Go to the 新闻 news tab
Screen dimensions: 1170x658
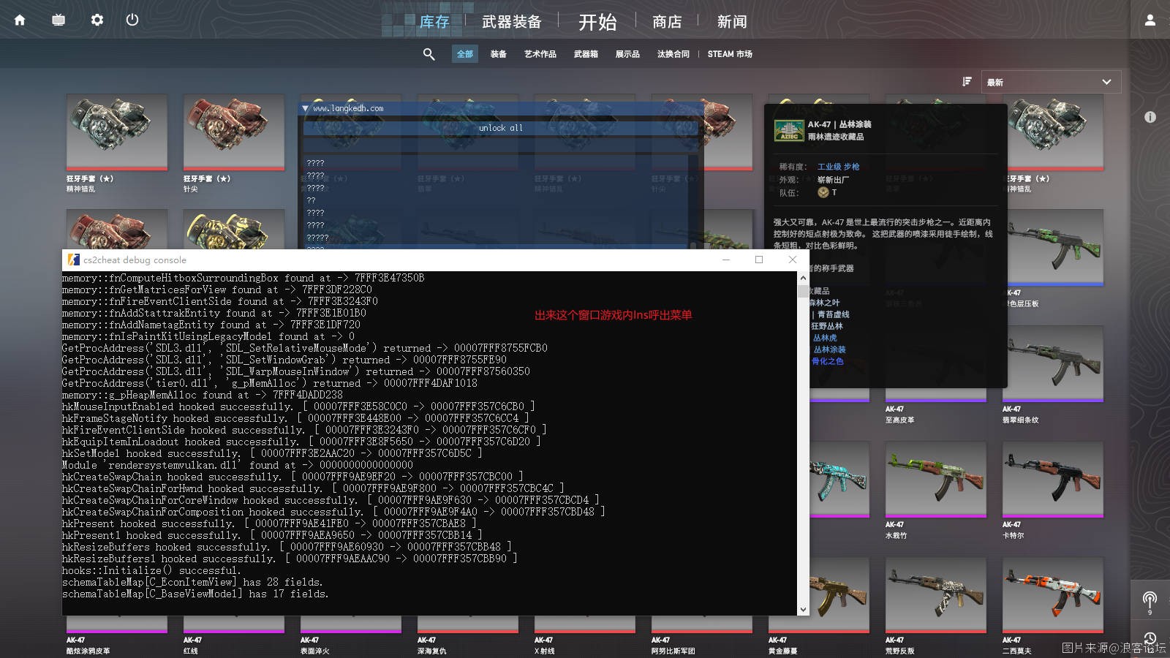point(732,22)
